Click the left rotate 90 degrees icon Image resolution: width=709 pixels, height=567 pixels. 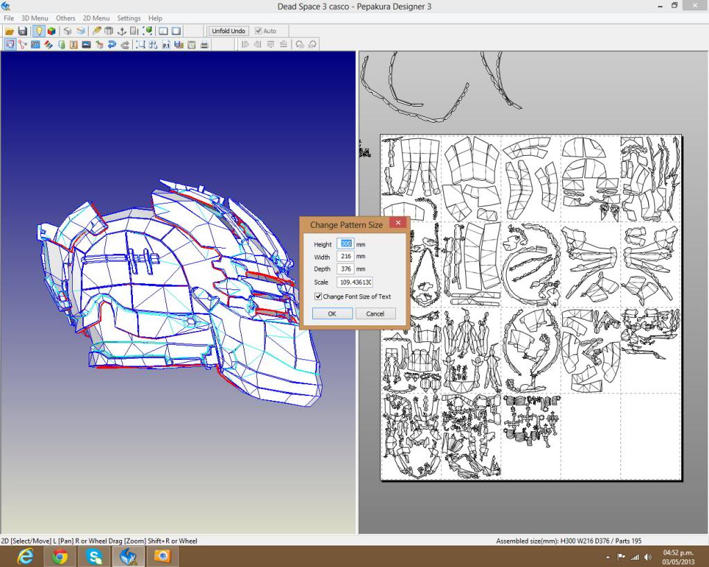point(299,44)
